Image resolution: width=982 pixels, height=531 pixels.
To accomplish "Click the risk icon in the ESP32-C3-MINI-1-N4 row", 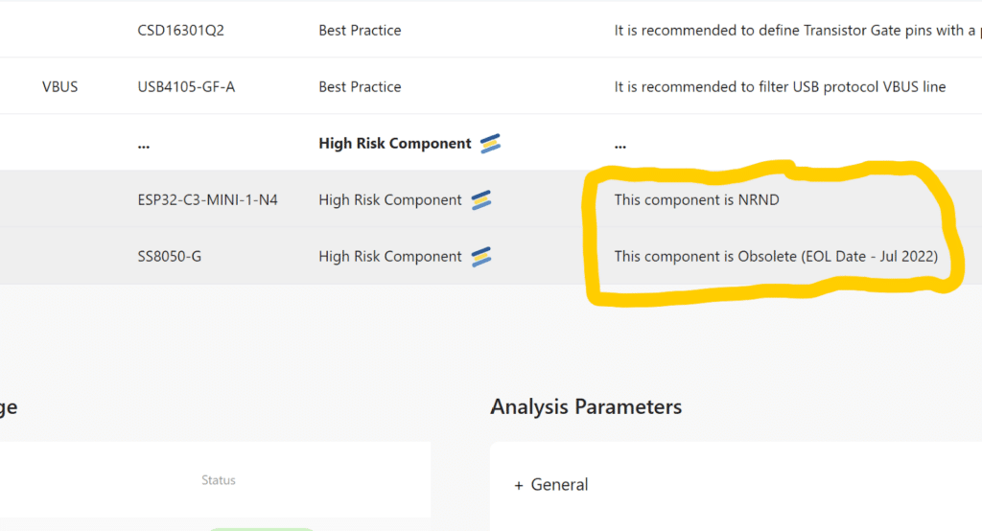I will click(480, 200).
